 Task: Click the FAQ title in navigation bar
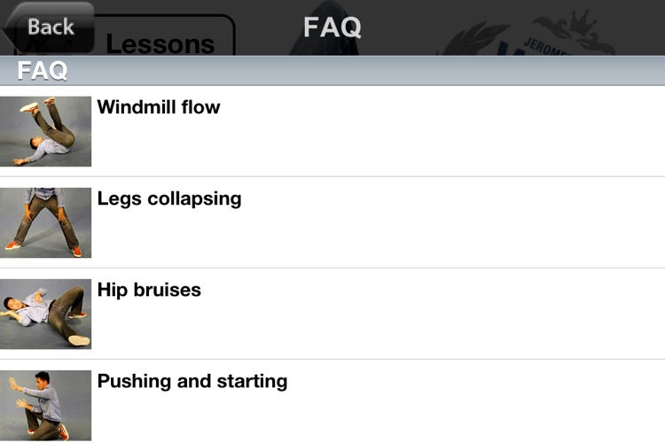tap(332, 27)
